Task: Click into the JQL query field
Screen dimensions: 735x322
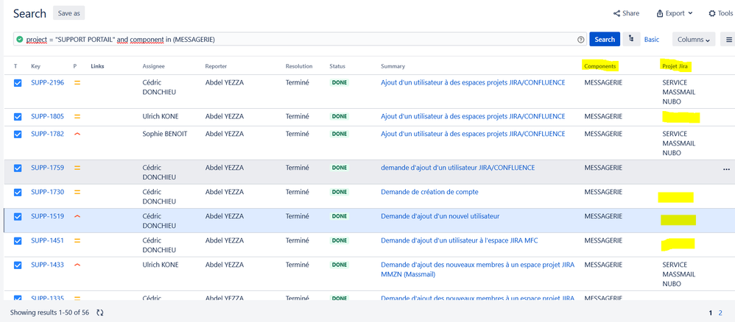Action: [300, 39]
